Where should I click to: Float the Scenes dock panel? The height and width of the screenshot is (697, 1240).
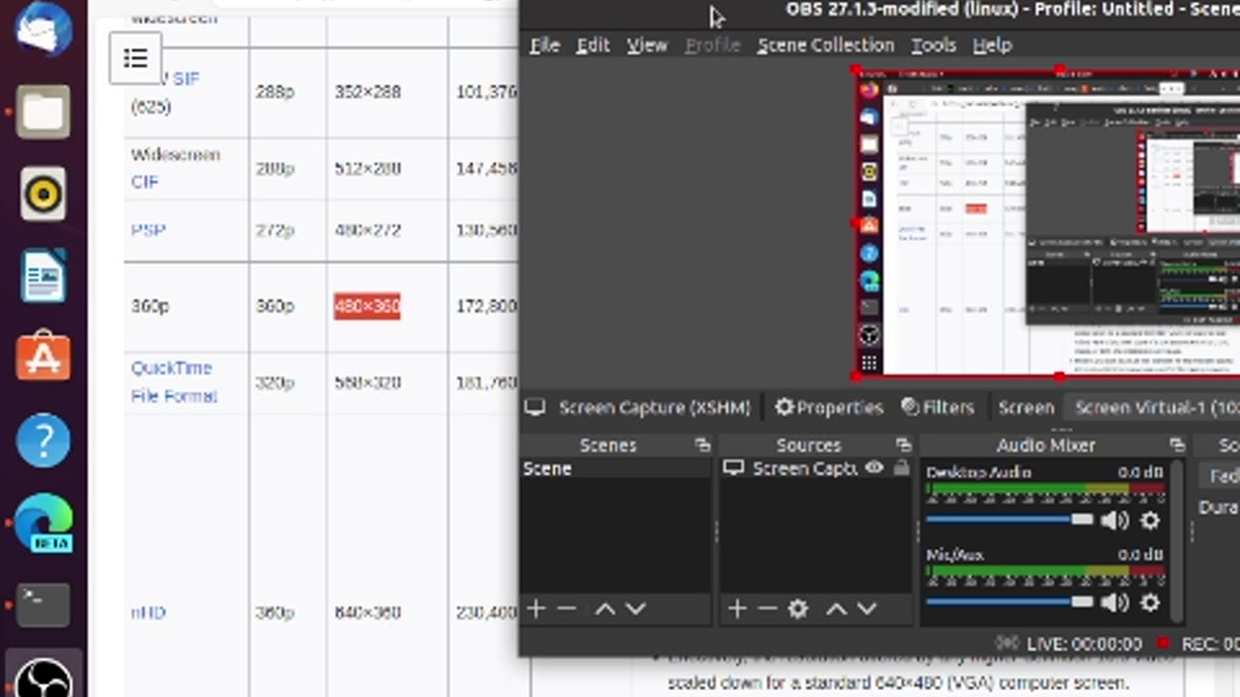[x=702, y=445]
